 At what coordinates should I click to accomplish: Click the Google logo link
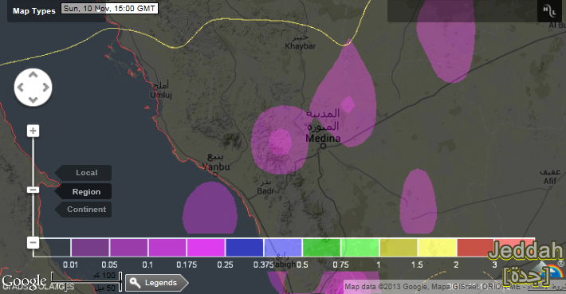[x=24, y=281]
